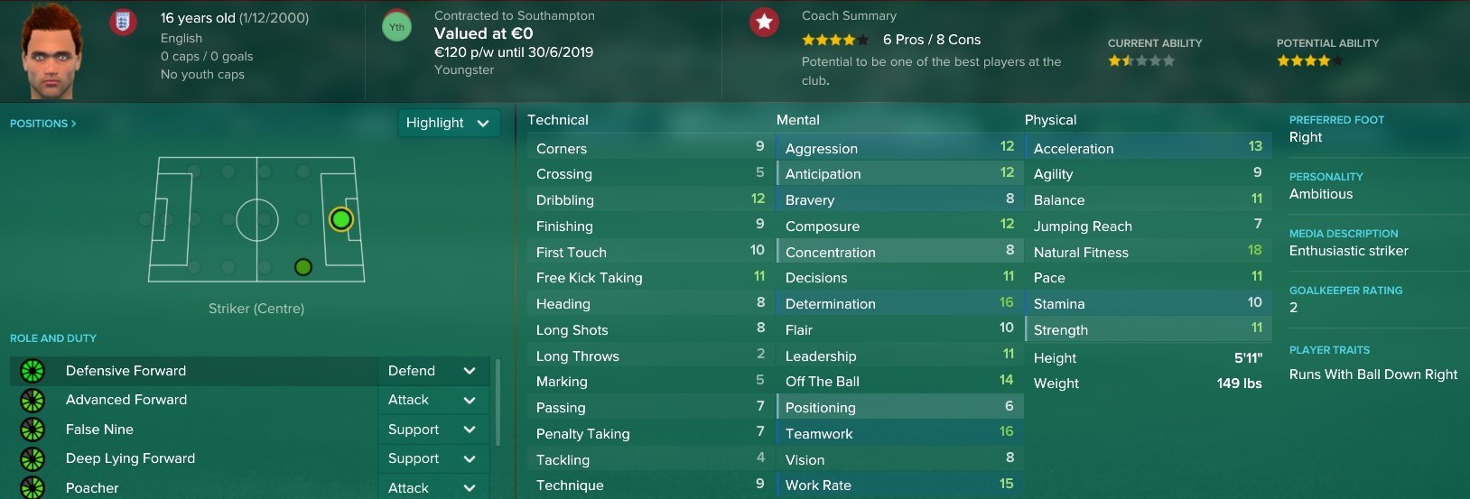Image resolution: width=1470 pixels, height=499 pixels.
Task: Click the player face portrait
Action: (52, 51)
